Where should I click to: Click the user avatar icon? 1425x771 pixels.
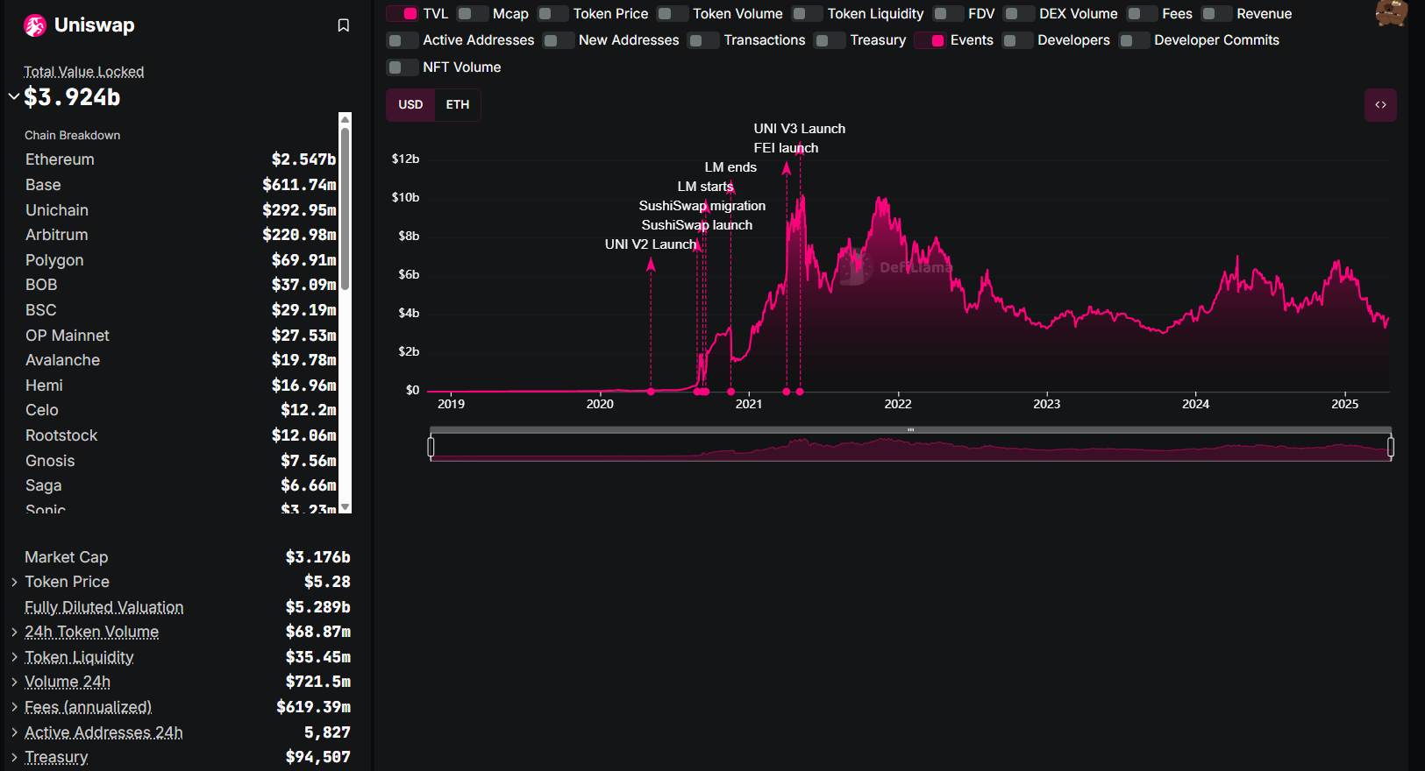[1392, 13]
